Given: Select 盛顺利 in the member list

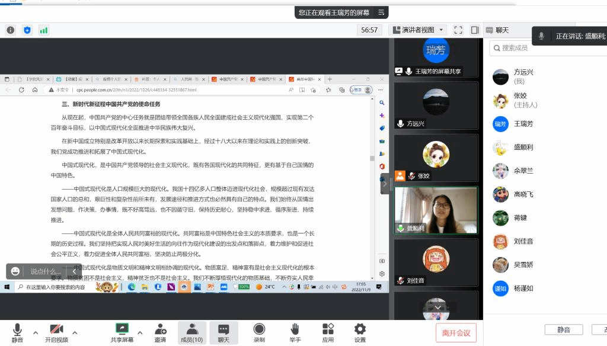Looking at the screenshot, I should (523, 147).
